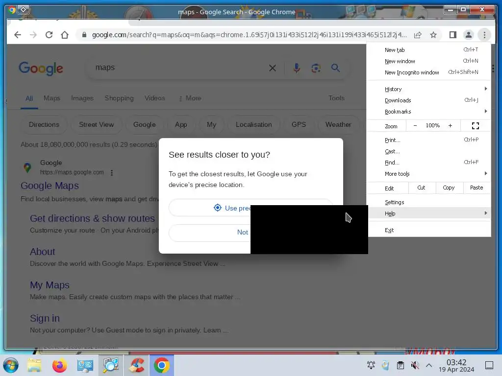Viewport: 502px width, 376px height.
Task: Toggle the Chrome three-dot menu button
Action: pyautogui.click(x=484, y=35)
